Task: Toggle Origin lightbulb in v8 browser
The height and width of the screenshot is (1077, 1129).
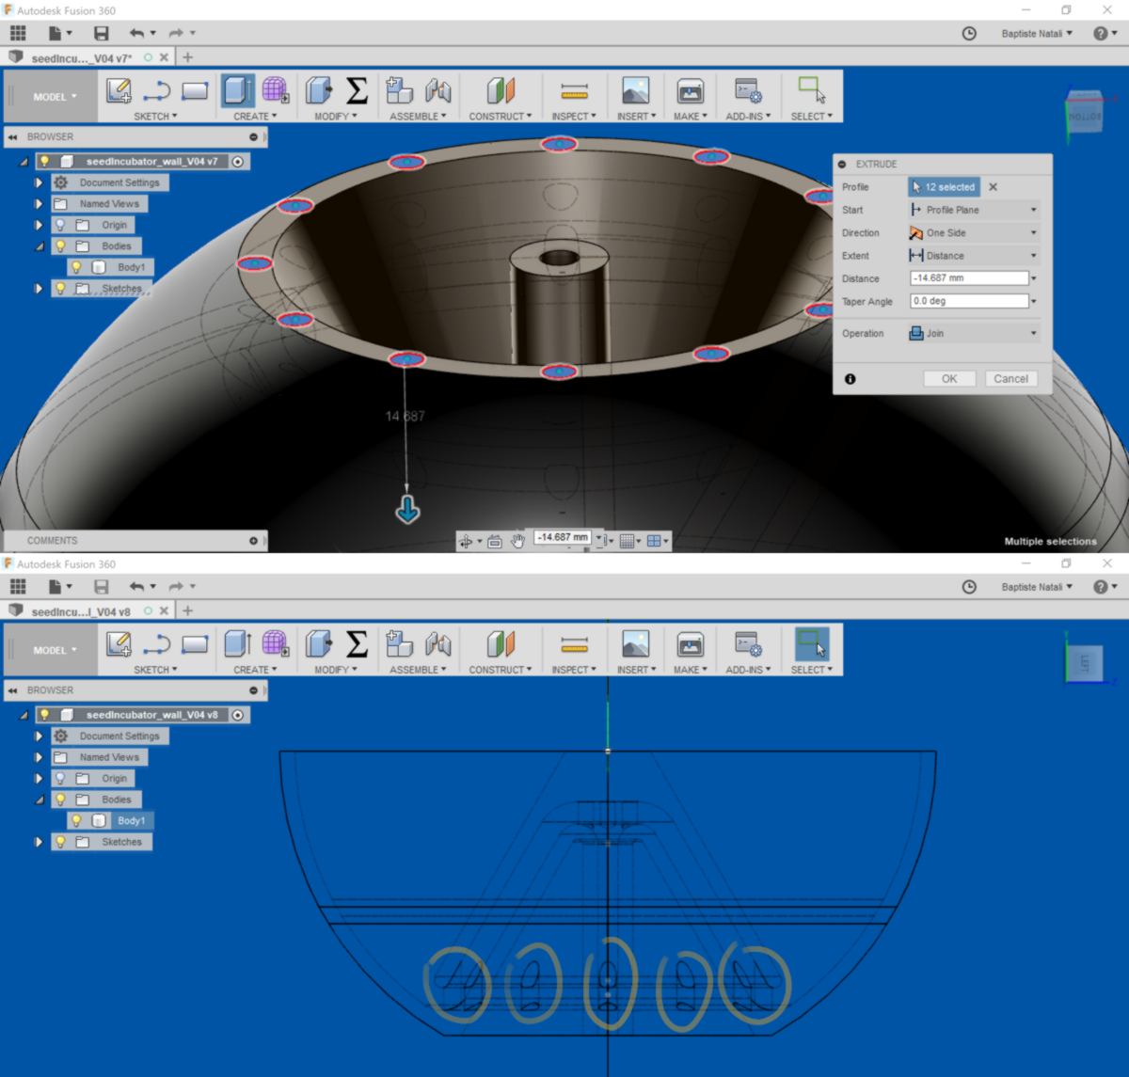Action: (60, 778)
